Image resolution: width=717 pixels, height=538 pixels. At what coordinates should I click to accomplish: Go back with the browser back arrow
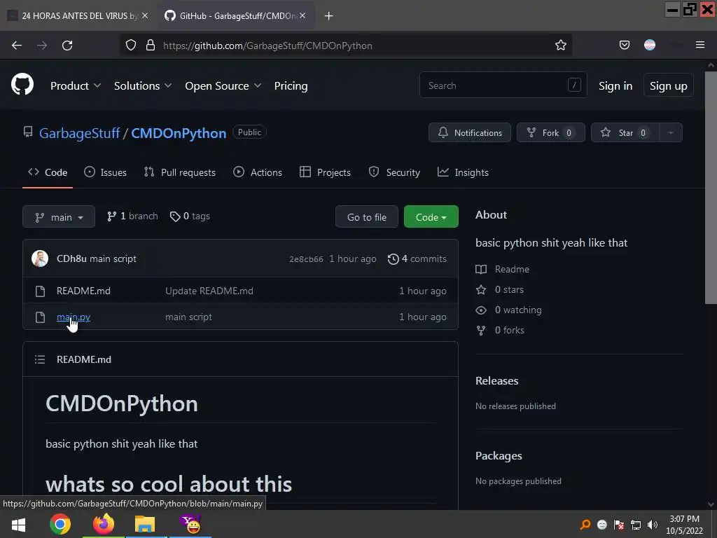[17, 46]
